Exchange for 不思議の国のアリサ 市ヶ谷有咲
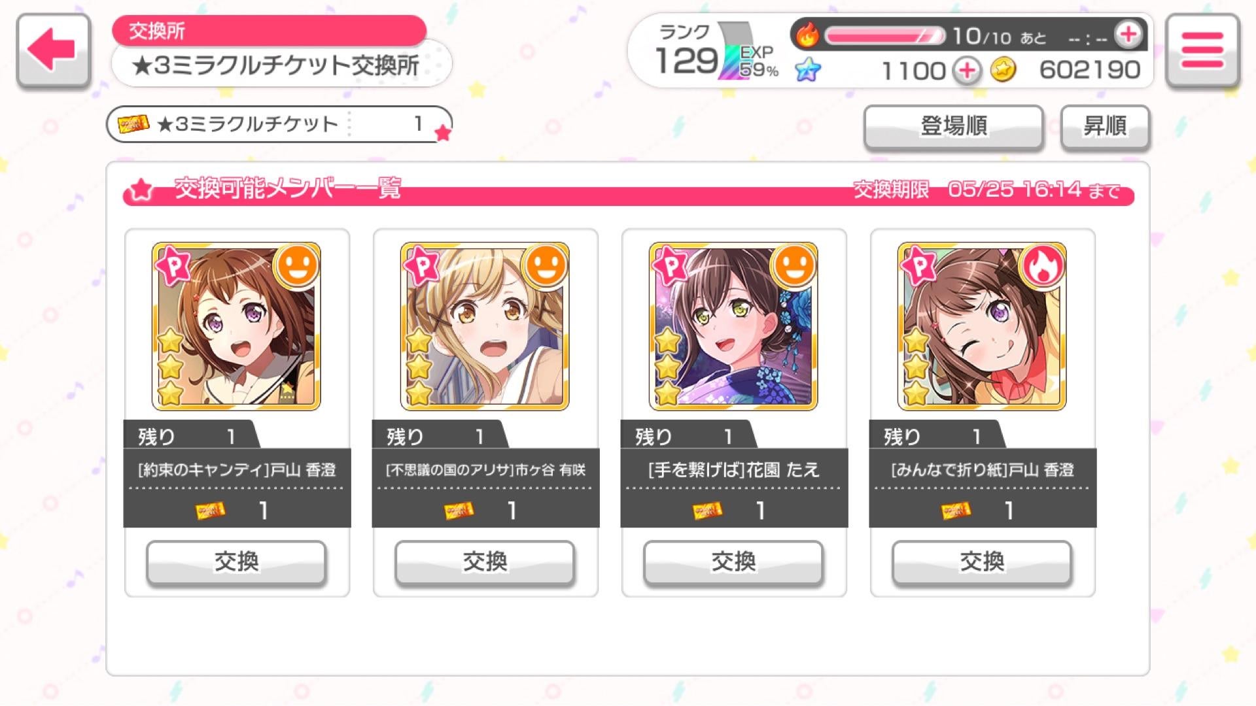Viewport: 1256px width, 706px height. [485, 562]
